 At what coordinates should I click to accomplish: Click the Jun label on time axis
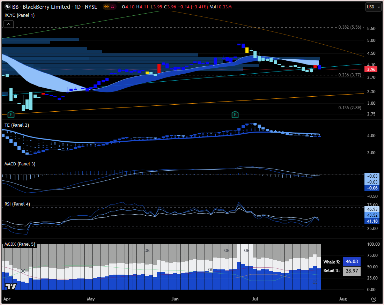tap(175, 299)
